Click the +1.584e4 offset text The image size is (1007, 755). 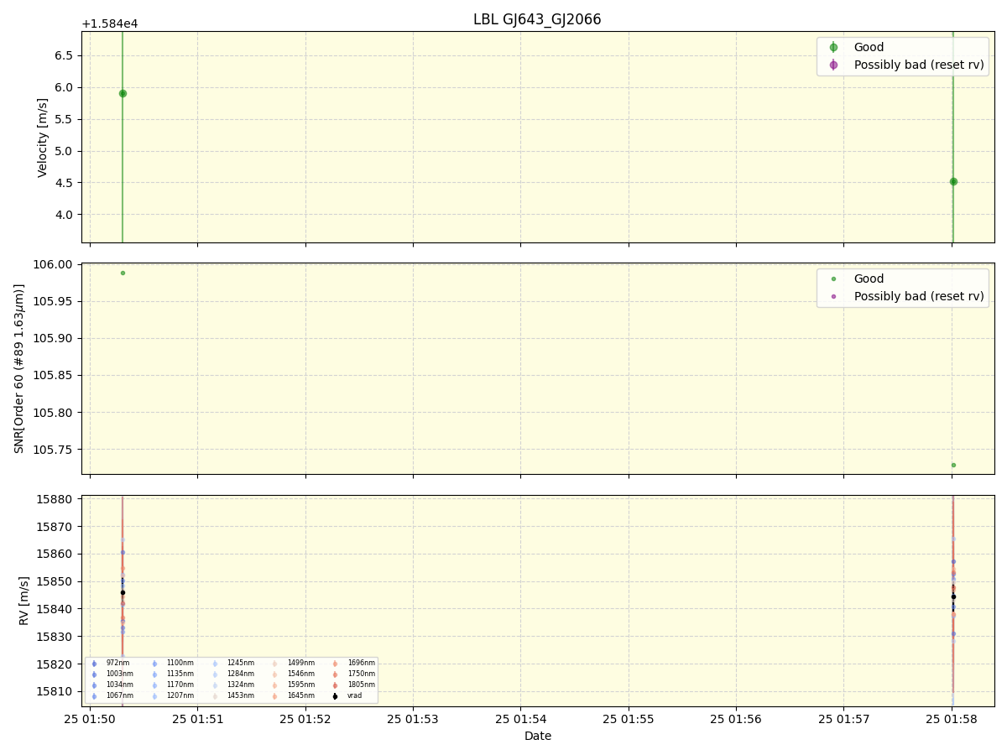(x=110, y=23)
